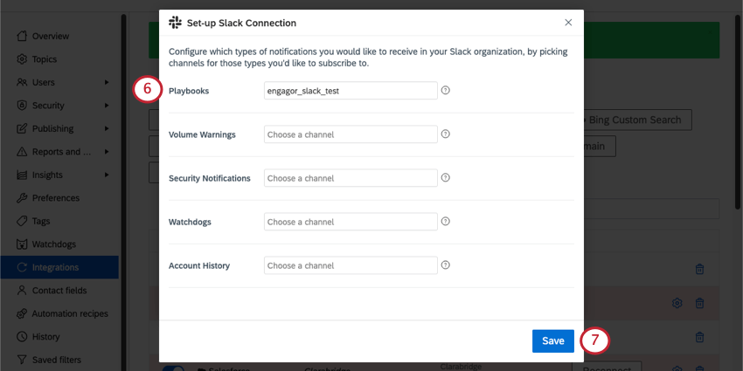Image resolution: width=743 pixels, height=371 pixels.
Task: Open Contact fields in the sidebar
Action: (x=59, y=291)
